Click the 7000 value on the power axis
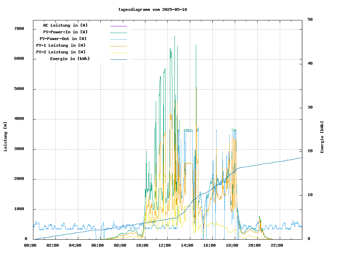The height and width of the screenshot is (253, 337). pos(19,28)
